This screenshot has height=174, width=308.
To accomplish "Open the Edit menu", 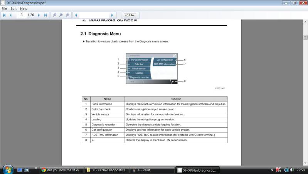I will [x=13, y=8].
